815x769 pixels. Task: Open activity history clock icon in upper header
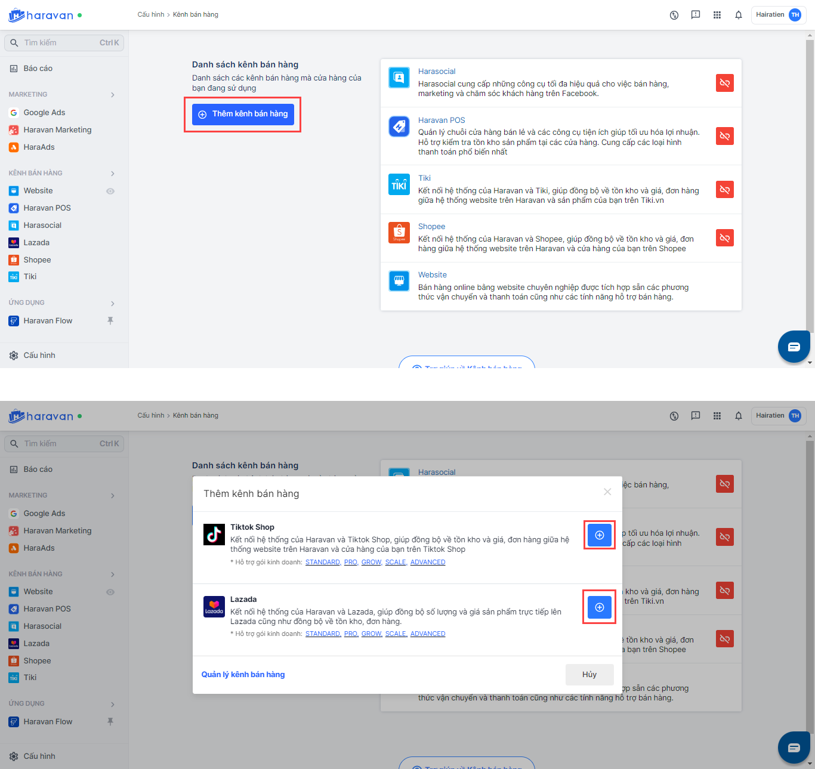click(x=674, y=16)
